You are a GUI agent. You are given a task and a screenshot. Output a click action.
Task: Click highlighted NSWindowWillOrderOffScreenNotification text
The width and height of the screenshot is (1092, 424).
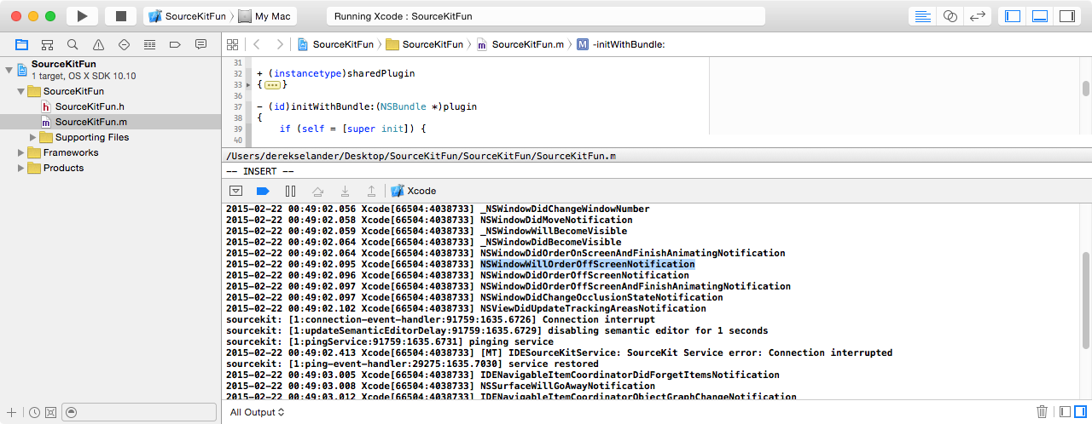coord(588,265)
